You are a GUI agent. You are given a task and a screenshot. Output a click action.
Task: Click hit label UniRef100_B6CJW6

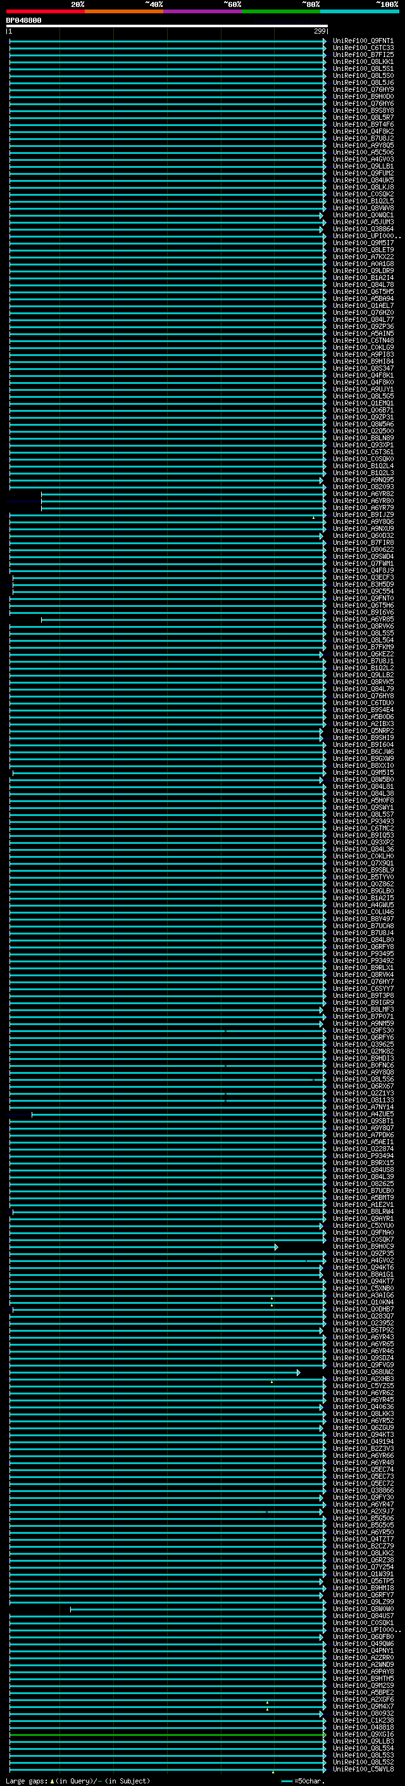(x=363, y=752)
